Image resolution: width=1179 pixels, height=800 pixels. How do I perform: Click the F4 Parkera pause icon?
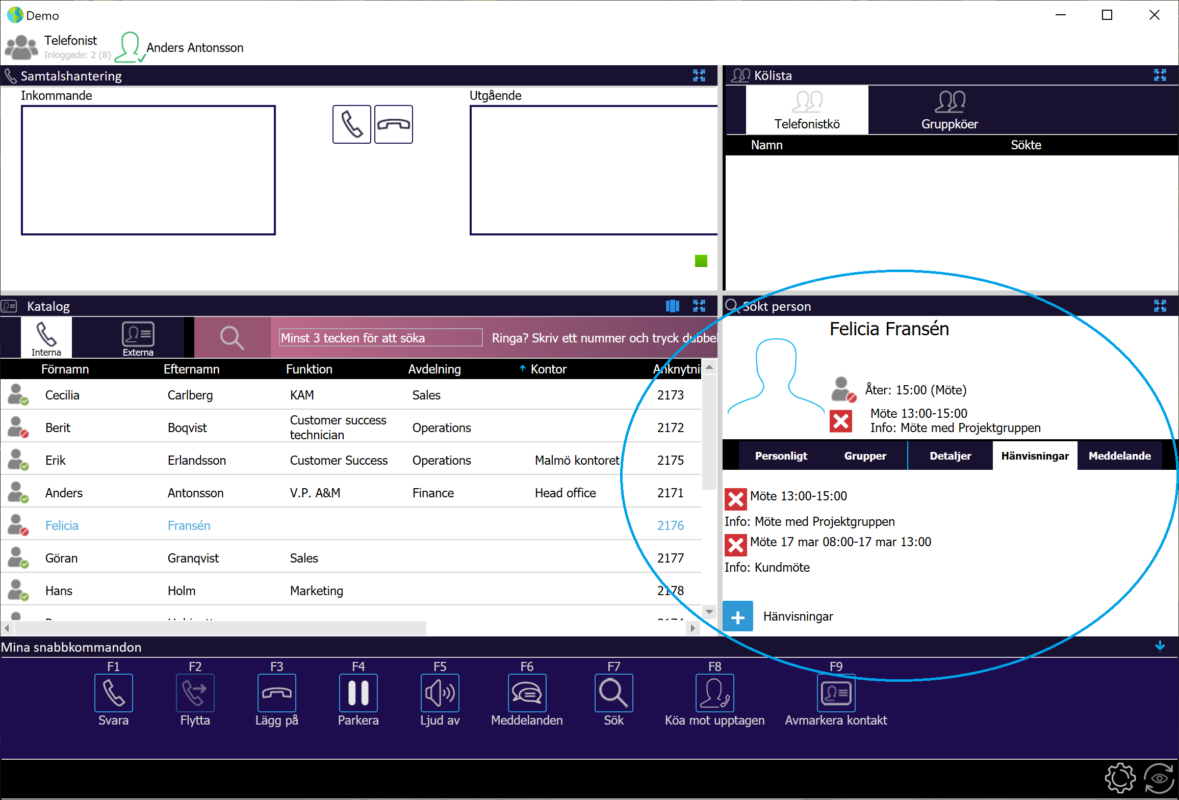coord(358,692)
